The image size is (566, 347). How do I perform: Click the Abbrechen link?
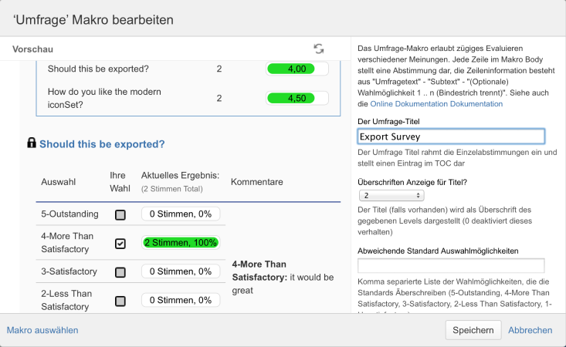tap(529, 330)
